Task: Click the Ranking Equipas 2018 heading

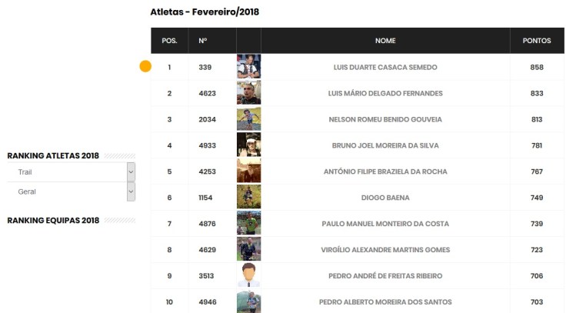Action: click(53, 220)
